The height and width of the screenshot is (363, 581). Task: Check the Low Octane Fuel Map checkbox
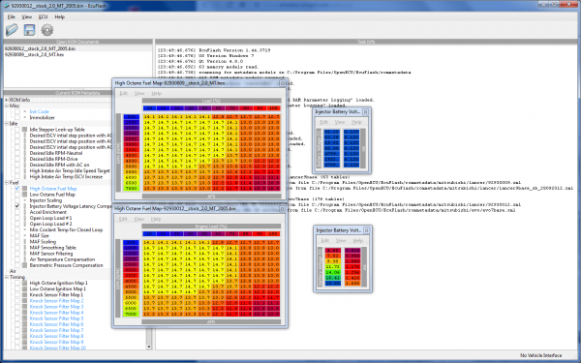pos(17,195)
